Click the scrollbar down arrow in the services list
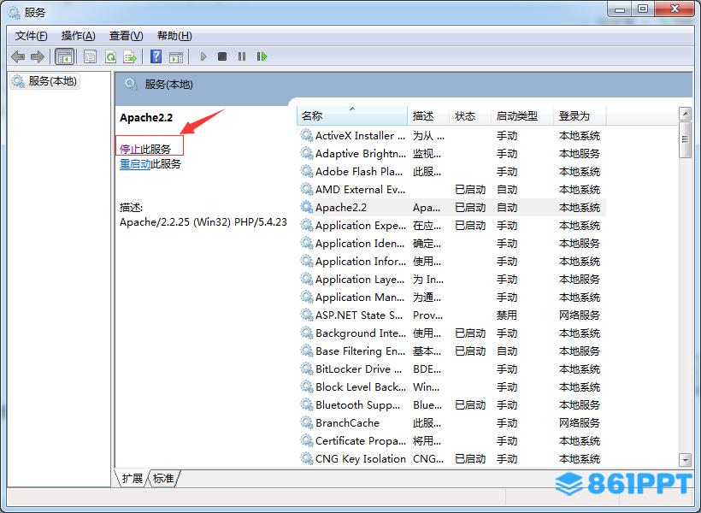Image resolution: width=701 pixels, height=513 pixels. (685, 459)
